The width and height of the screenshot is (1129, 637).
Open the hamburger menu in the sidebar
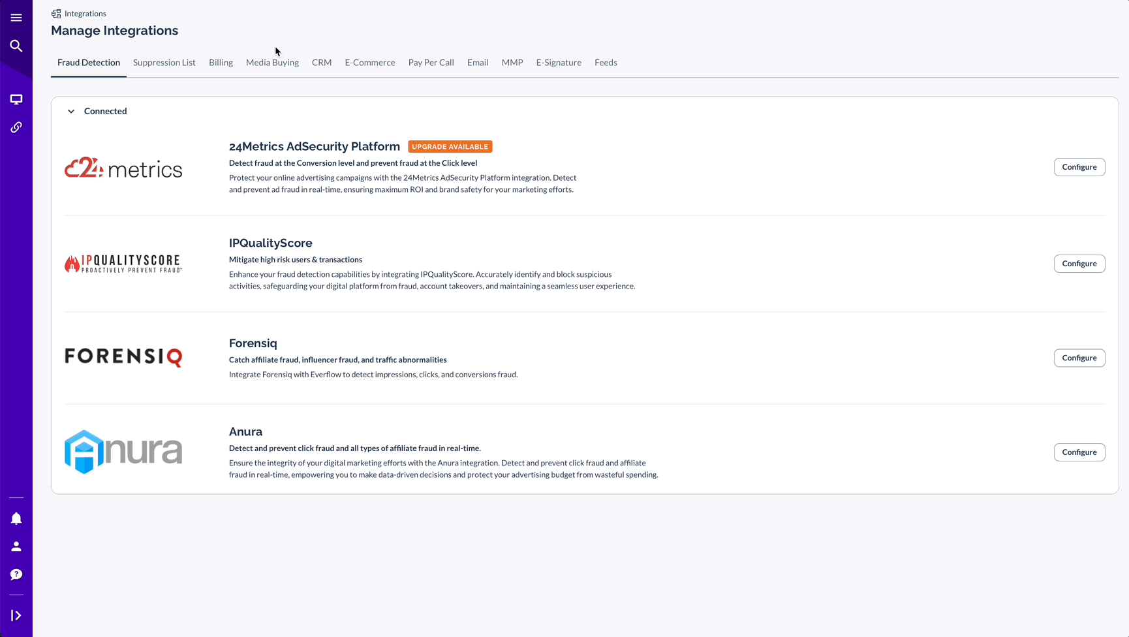(x=16, y=18)
